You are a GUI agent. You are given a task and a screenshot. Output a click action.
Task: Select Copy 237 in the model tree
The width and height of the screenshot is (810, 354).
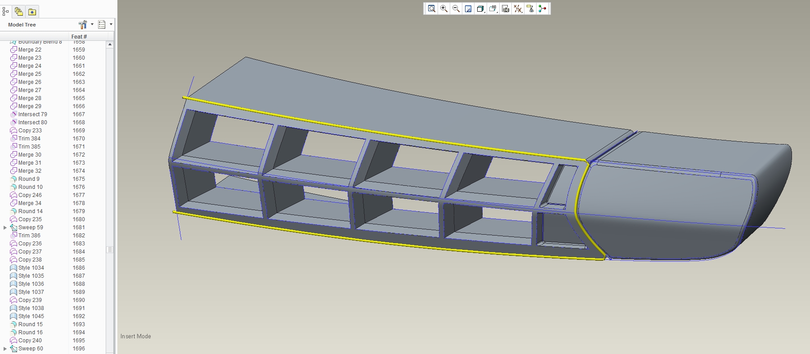click(x=30, y=252)
